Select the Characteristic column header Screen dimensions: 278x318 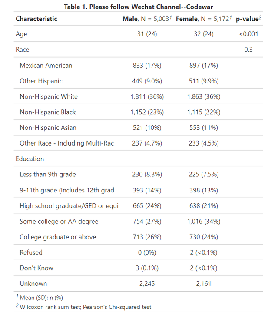(36, 19)
